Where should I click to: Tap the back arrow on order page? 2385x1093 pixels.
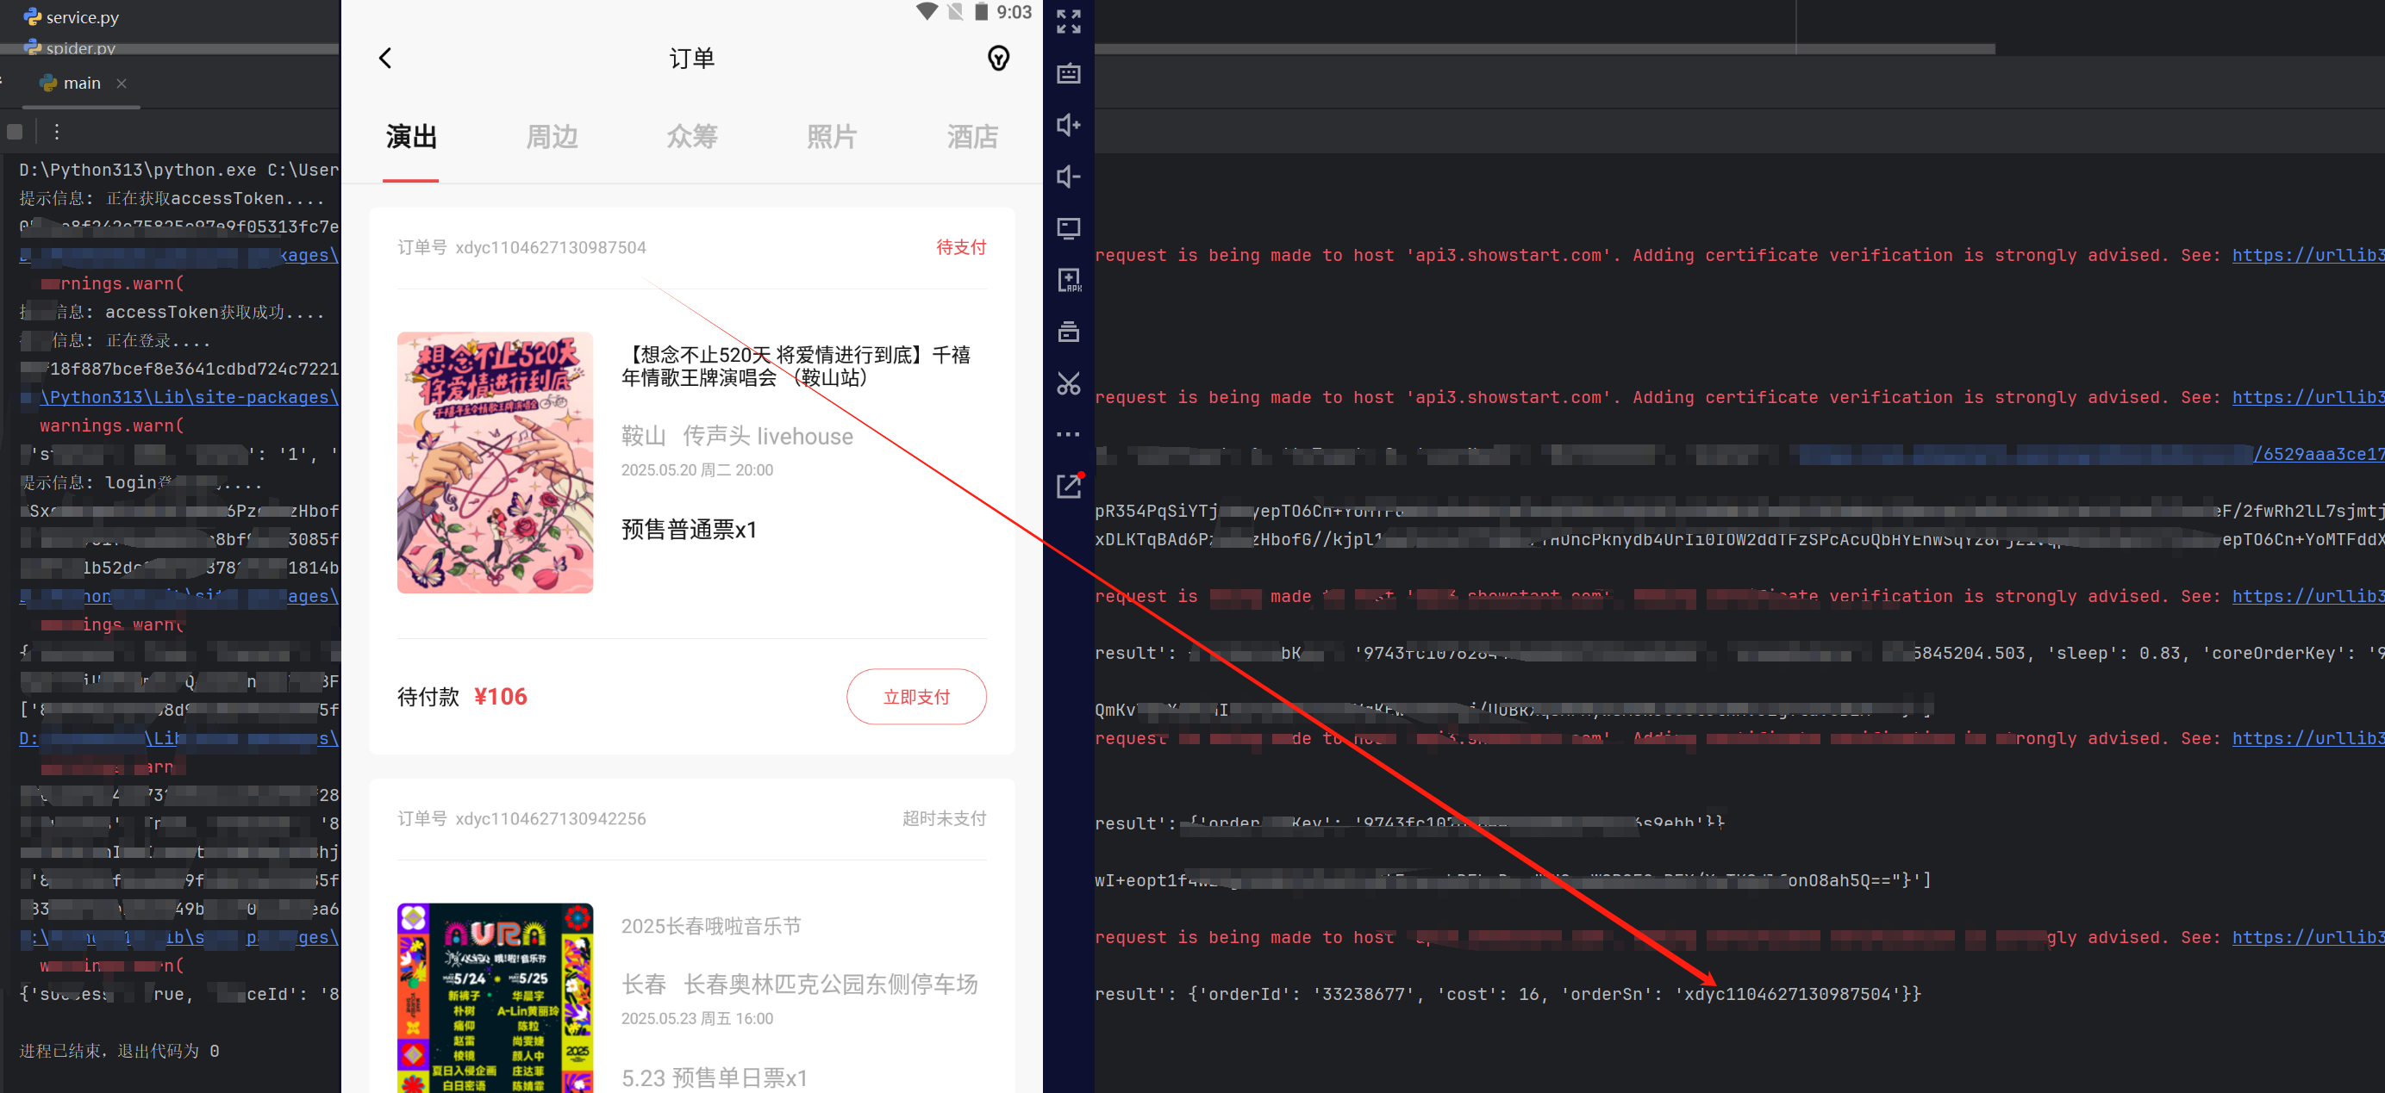click(385, 59)
